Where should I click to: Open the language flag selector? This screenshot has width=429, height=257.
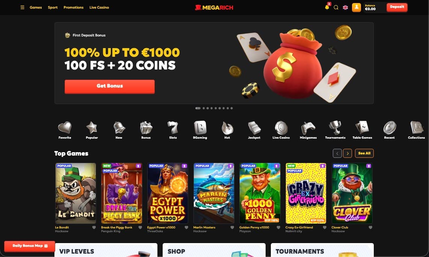pyautogui.click(x=345, y=8)
